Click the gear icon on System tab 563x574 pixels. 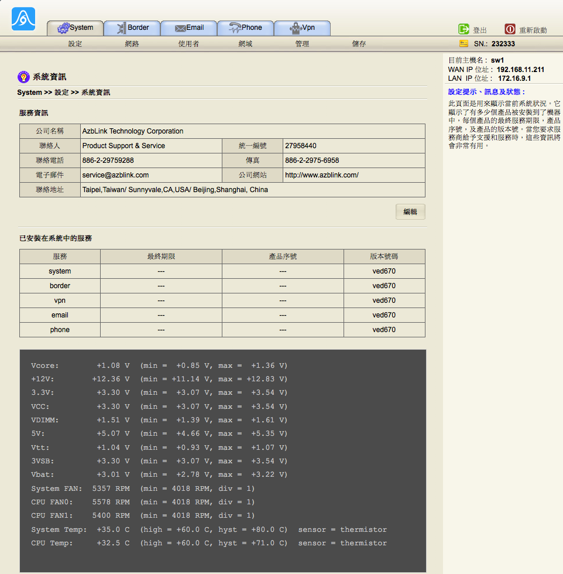point(63,28)
